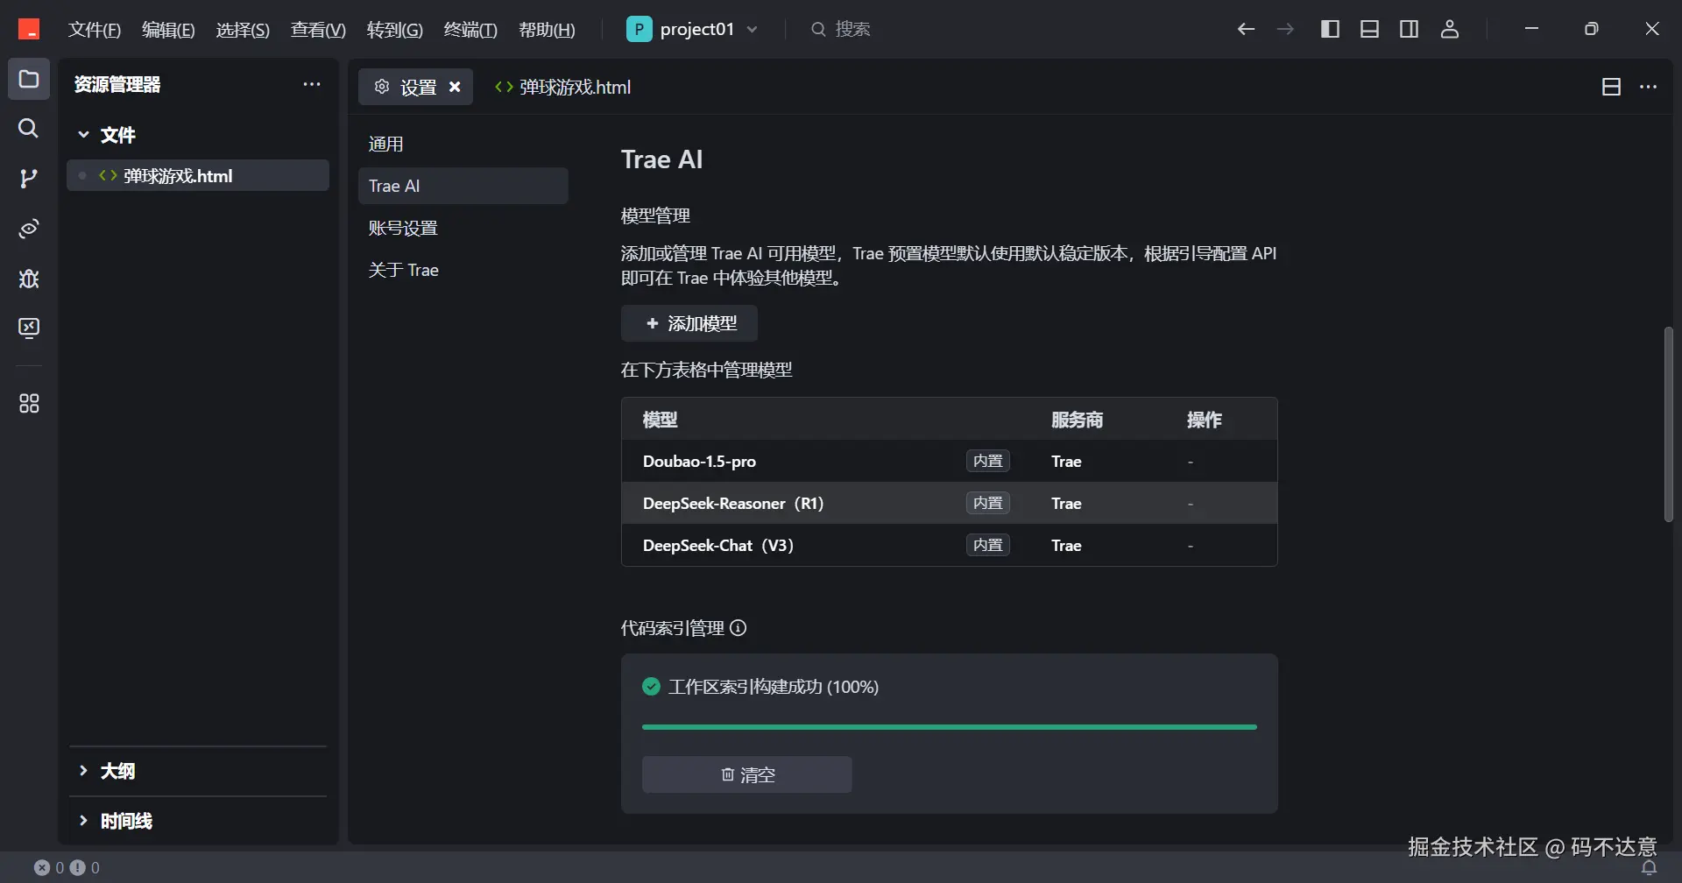Screen dimensions: 1682x883
Task: Select the DeepSeek-Chat (V3) model row
Action: [x=950, y=545]
